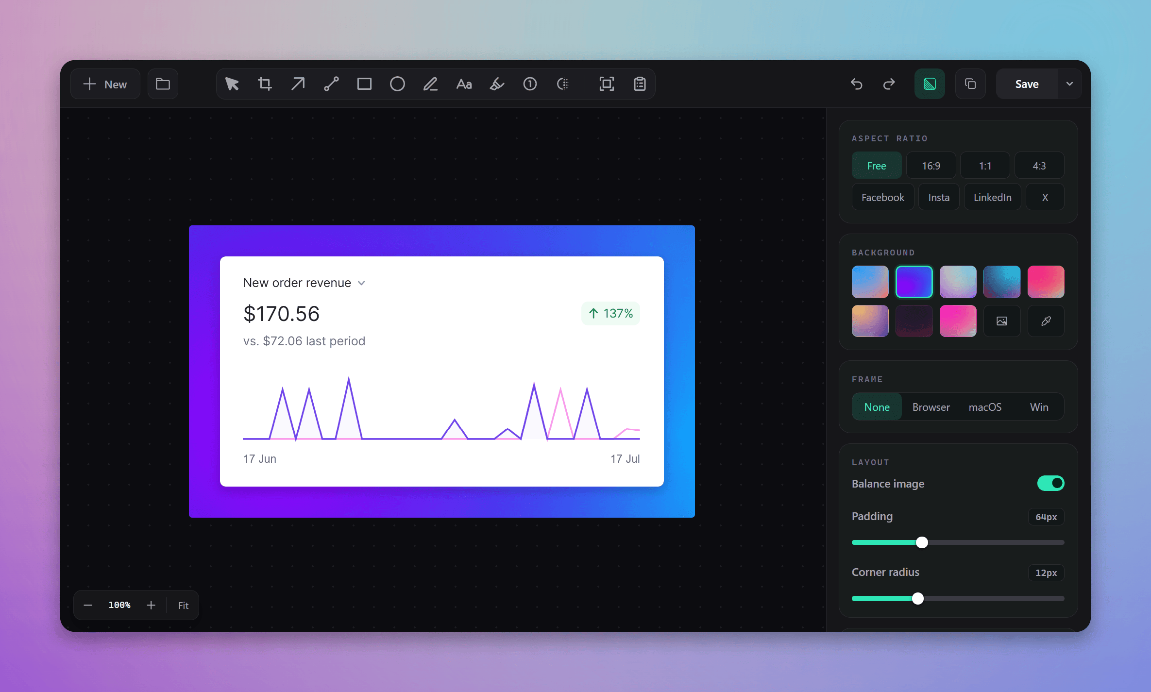This screenshot has width=1151, height=692.
Task: Click the 100% zoom level
Action: 119,605
